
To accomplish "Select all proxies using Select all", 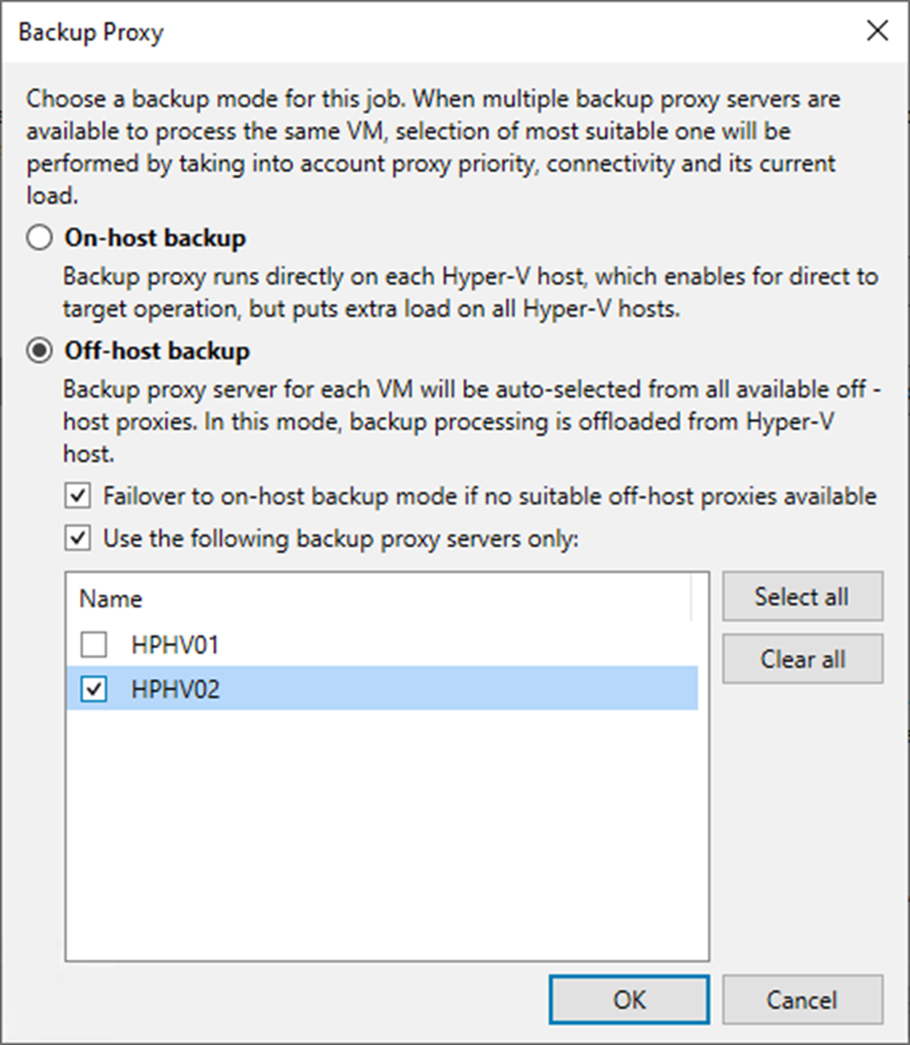I will click(802, 596).
